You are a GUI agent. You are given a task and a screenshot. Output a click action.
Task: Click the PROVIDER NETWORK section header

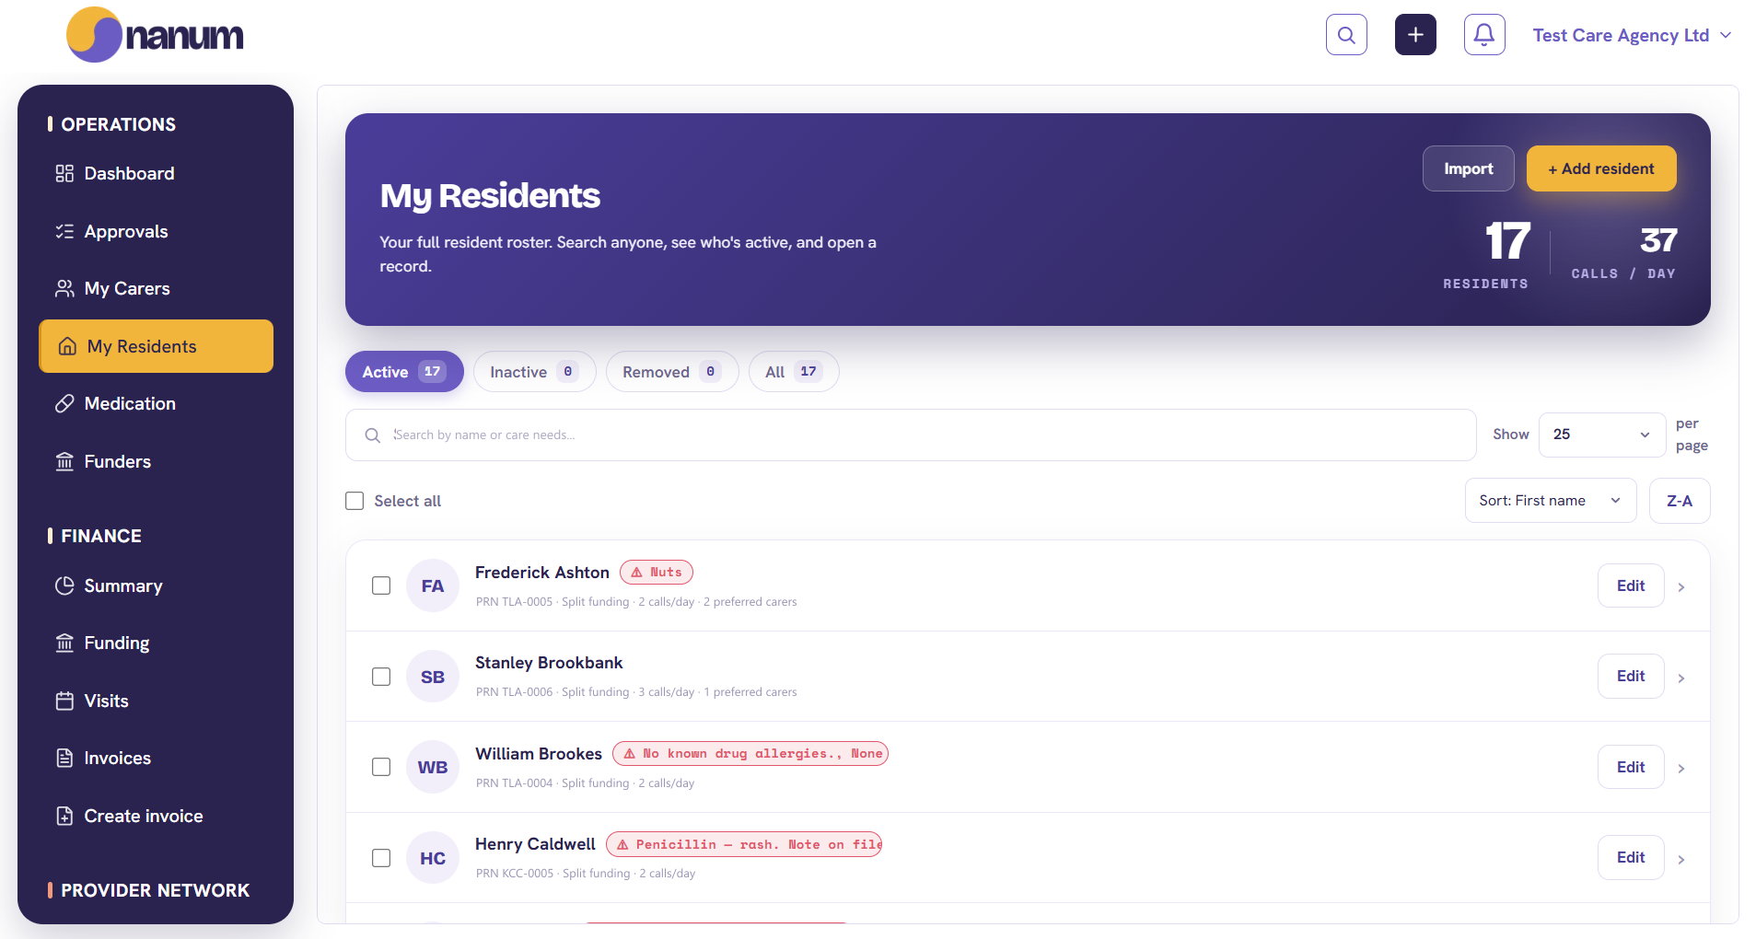point(155,890)
